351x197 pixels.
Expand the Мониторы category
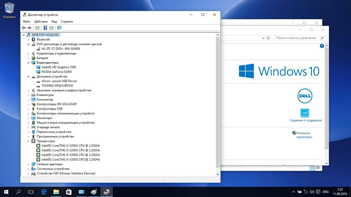[x=29, y=118]
